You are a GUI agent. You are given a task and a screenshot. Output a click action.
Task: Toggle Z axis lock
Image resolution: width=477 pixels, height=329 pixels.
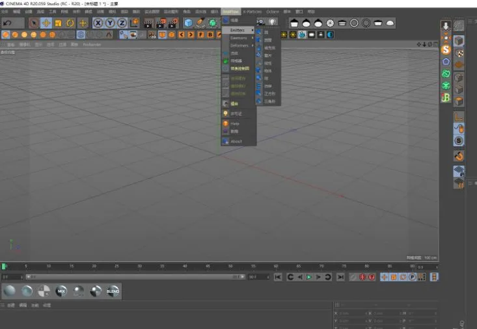point(122,23)
